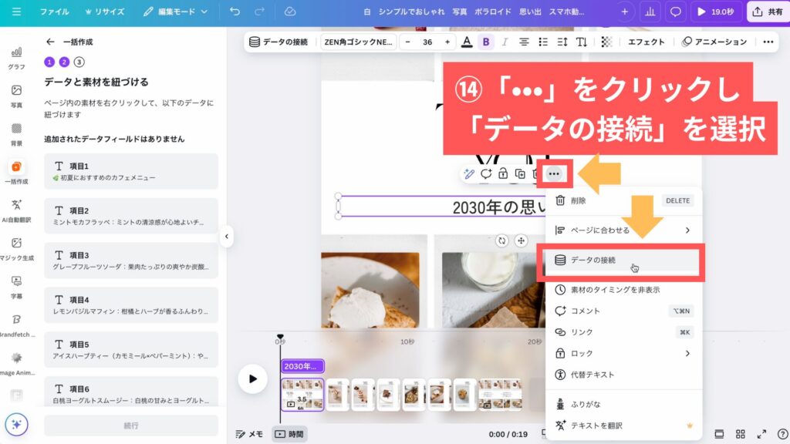Image resolution: width=790 pixels, height=444 pixels.
Task: Open AI自動翻訳 in the sidebar
Action: click(16, 211)
